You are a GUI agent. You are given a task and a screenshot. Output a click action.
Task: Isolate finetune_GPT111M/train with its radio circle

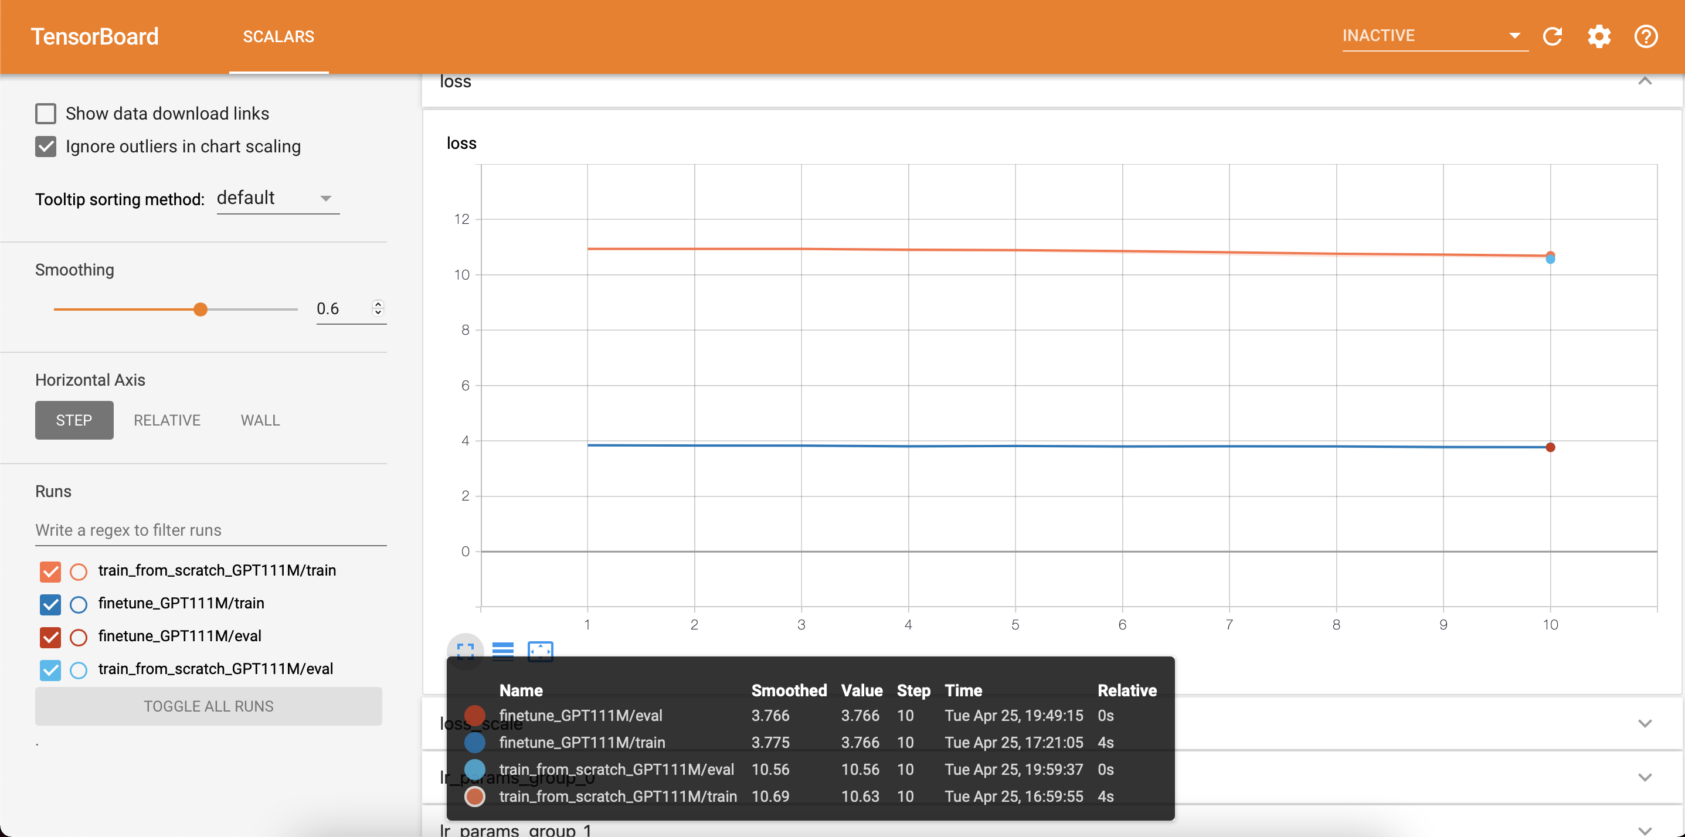coord(79,604)
